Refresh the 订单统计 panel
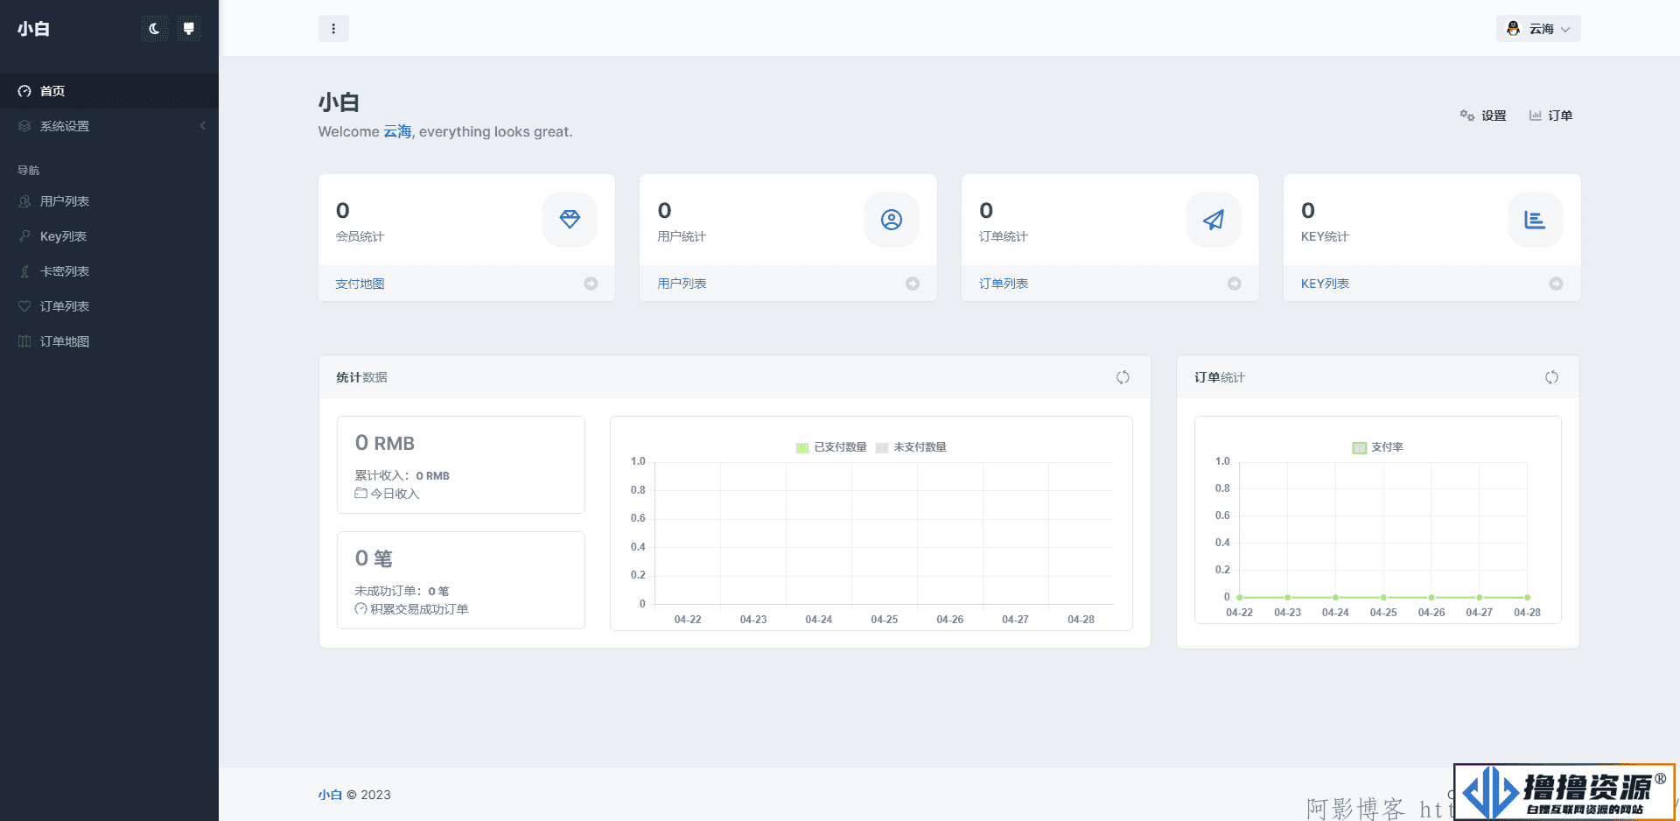 (x=1551, y=377)
